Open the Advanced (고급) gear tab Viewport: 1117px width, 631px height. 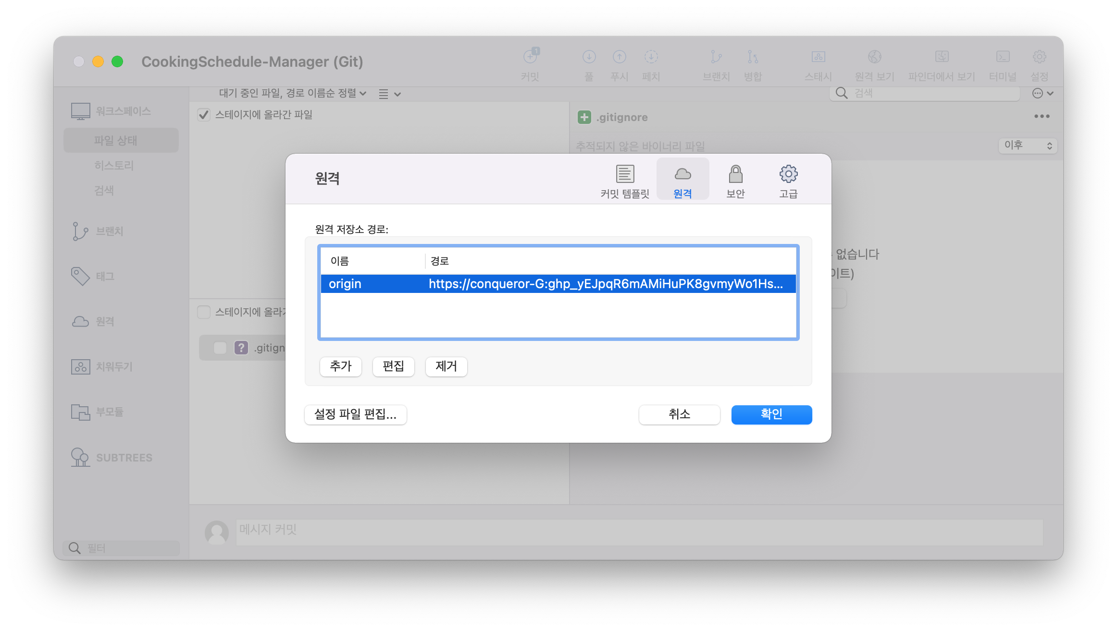(x=788, y=181)
